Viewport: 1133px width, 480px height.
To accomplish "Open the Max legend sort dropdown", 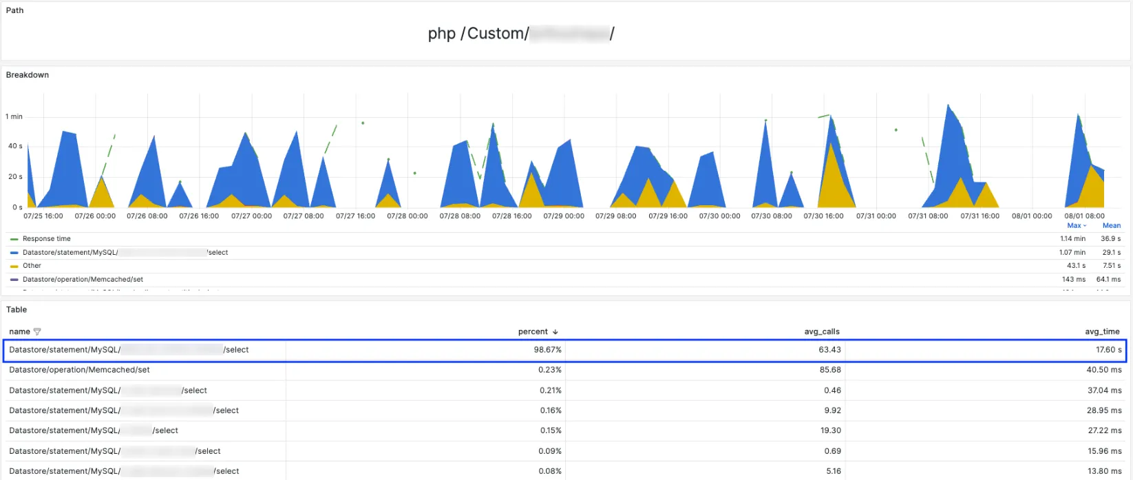I will [x=1077, y=226].
